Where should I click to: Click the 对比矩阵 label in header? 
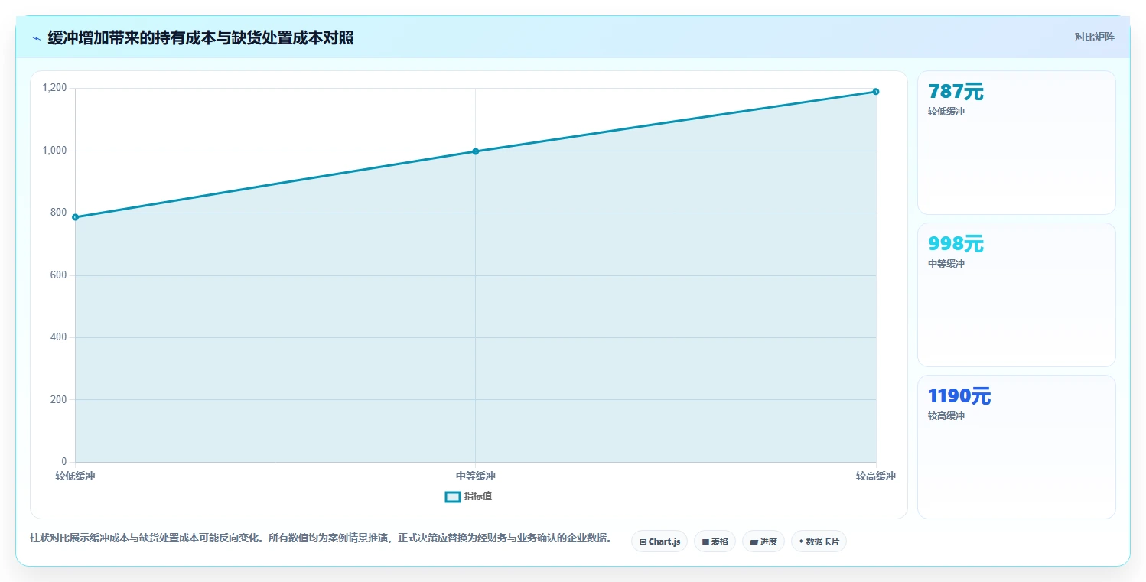pyautogui.click(x=1095, y=37)
